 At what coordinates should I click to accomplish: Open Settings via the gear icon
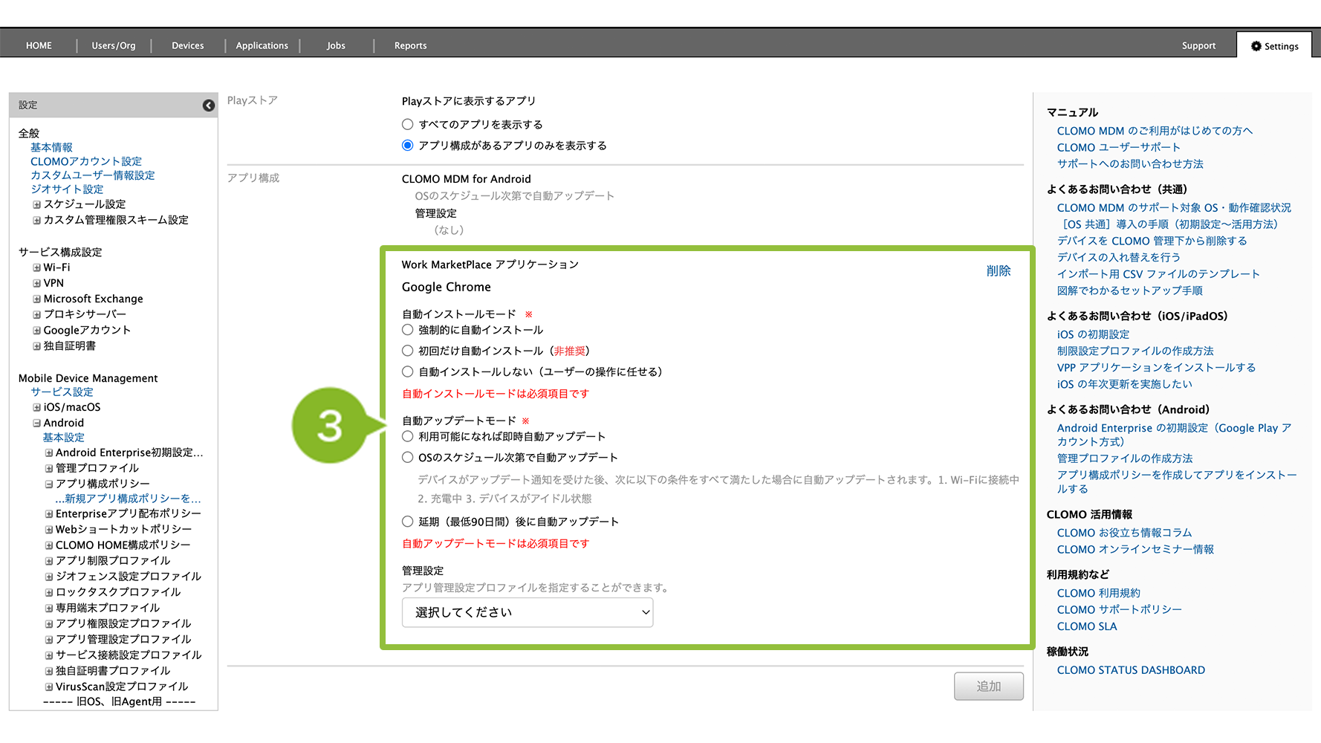1256,46
